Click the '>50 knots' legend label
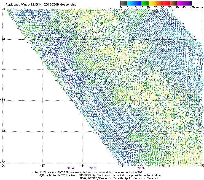204x180 pixels. click(196, 7)
